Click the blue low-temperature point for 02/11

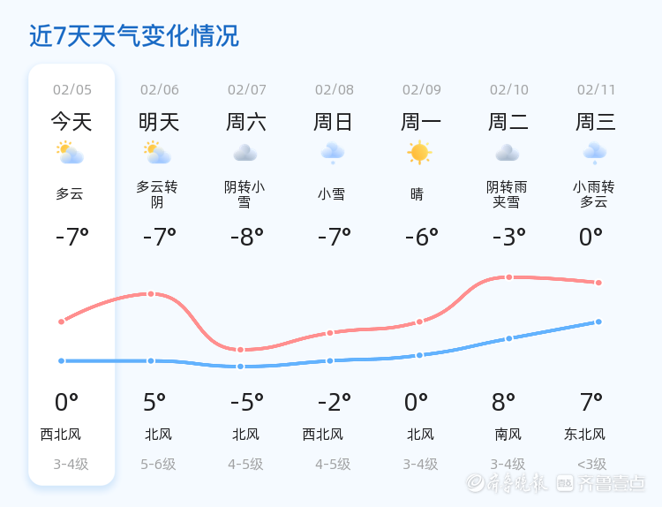[x=598, y=322]
